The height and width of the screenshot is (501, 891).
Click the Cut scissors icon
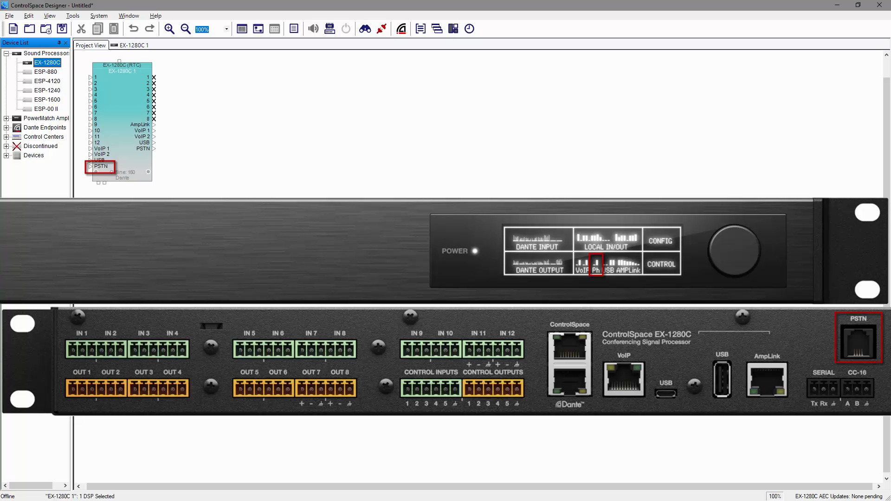point(81,29)
